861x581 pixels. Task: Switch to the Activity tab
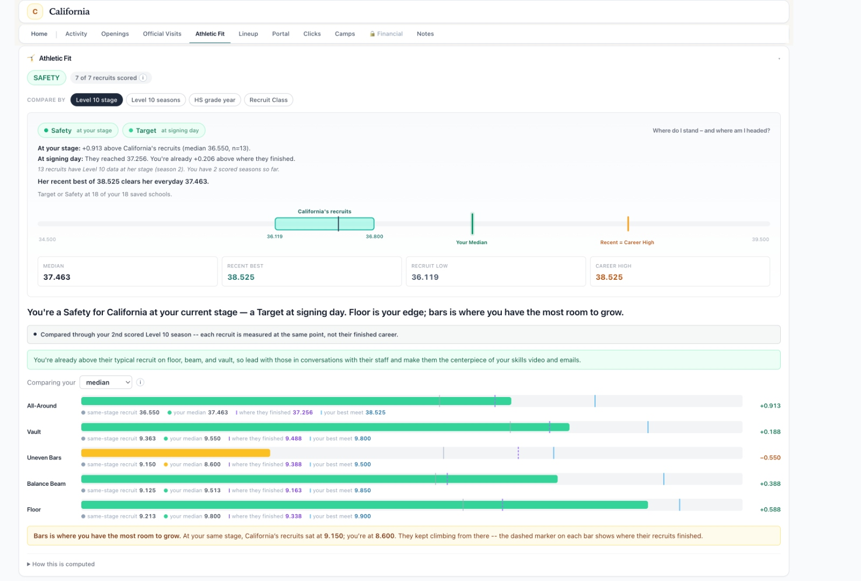pos(76,34)
